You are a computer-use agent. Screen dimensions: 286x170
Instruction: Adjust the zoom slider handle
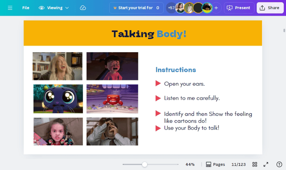(x=145, y=164)
